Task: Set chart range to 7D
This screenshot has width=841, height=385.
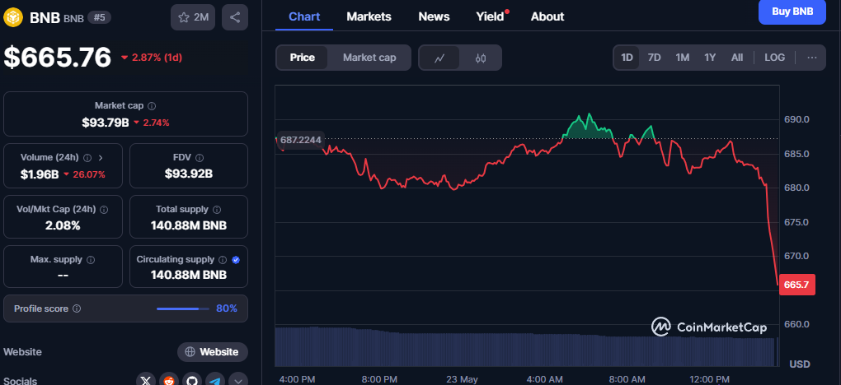Action: tap(655, 58)
